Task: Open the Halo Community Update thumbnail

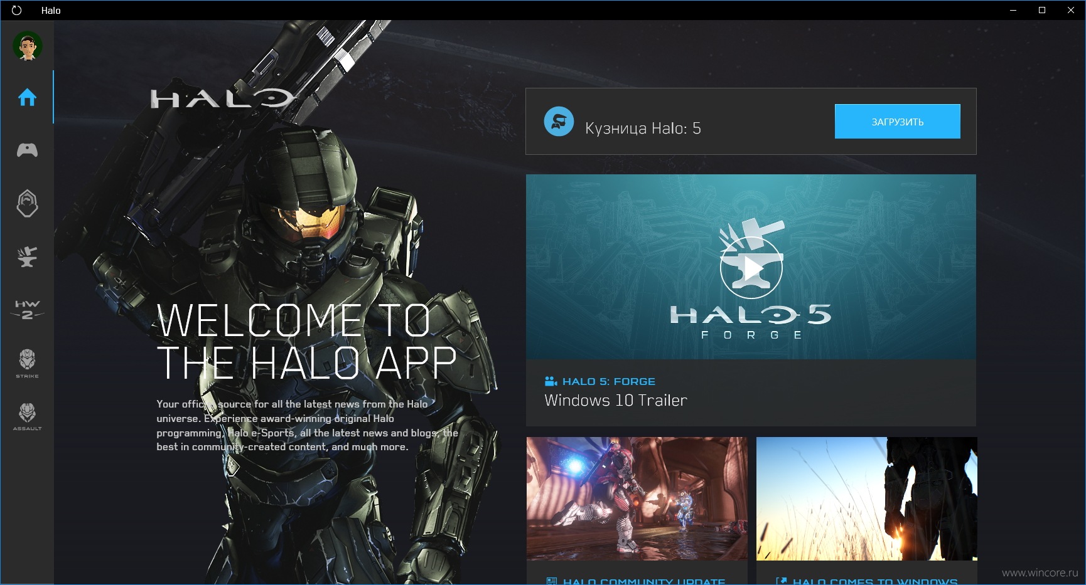Action: pyautogui.click(x=637, y=498)
